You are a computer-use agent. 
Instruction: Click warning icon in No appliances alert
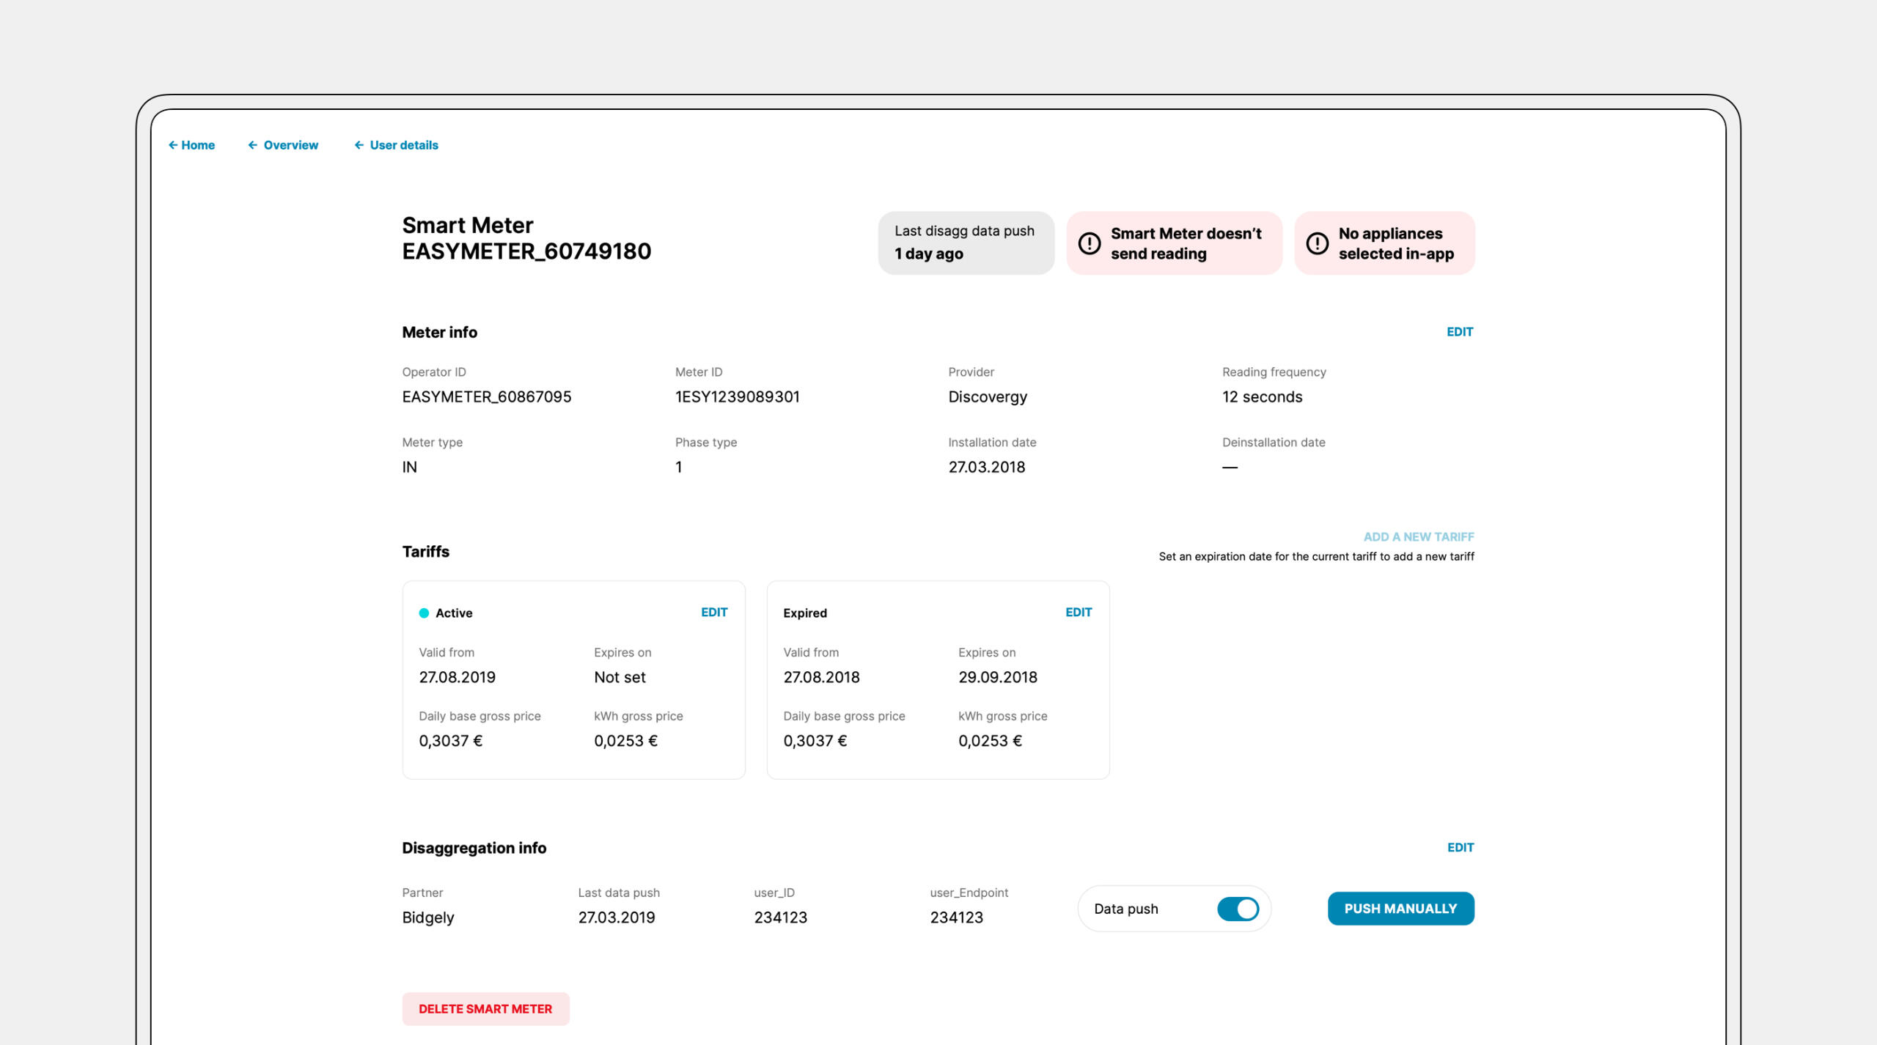pyautogui.click(x=1317, y=243)
